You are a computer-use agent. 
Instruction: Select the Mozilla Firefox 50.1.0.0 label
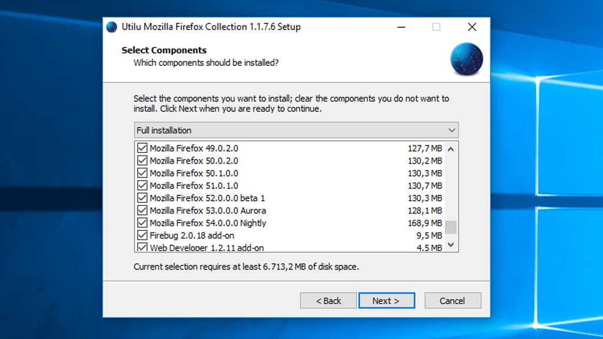(x=194, y=174)
